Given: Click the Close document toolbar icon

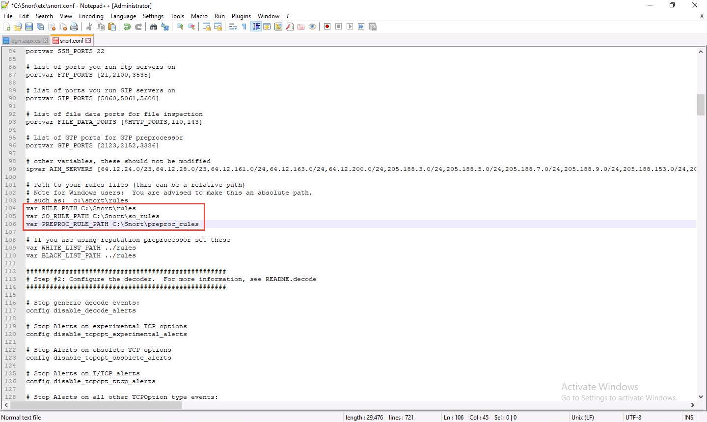Looking at the screenshot, I should (x=52, y=27).
